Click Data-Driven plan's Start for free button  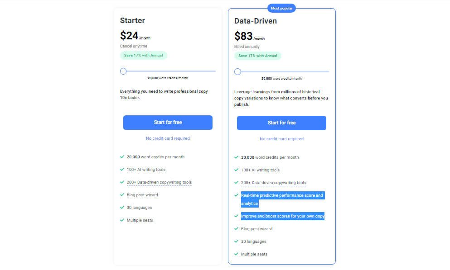(281, 123)
